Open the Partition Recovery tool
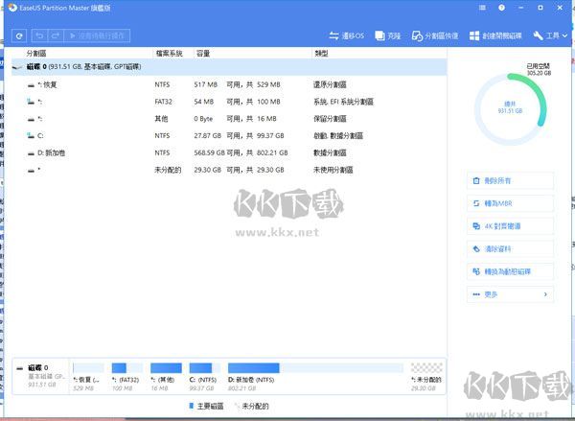575x421 pixels. click(x=435, y=35)
